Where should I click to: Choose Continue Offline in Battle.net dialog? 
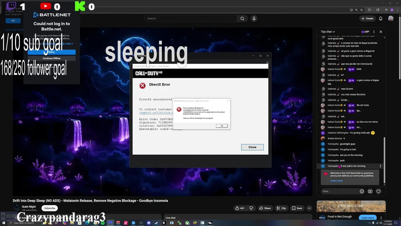pos(51,58)
